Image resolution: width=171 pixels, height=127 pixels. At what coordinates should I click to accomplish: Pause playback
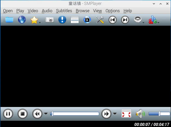click(x=8, y=114)
